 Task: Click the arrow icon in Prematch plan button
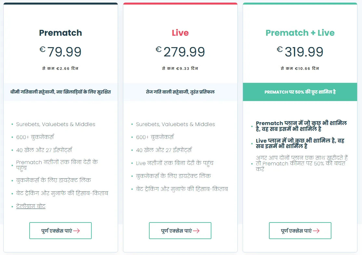pos(77,231)
